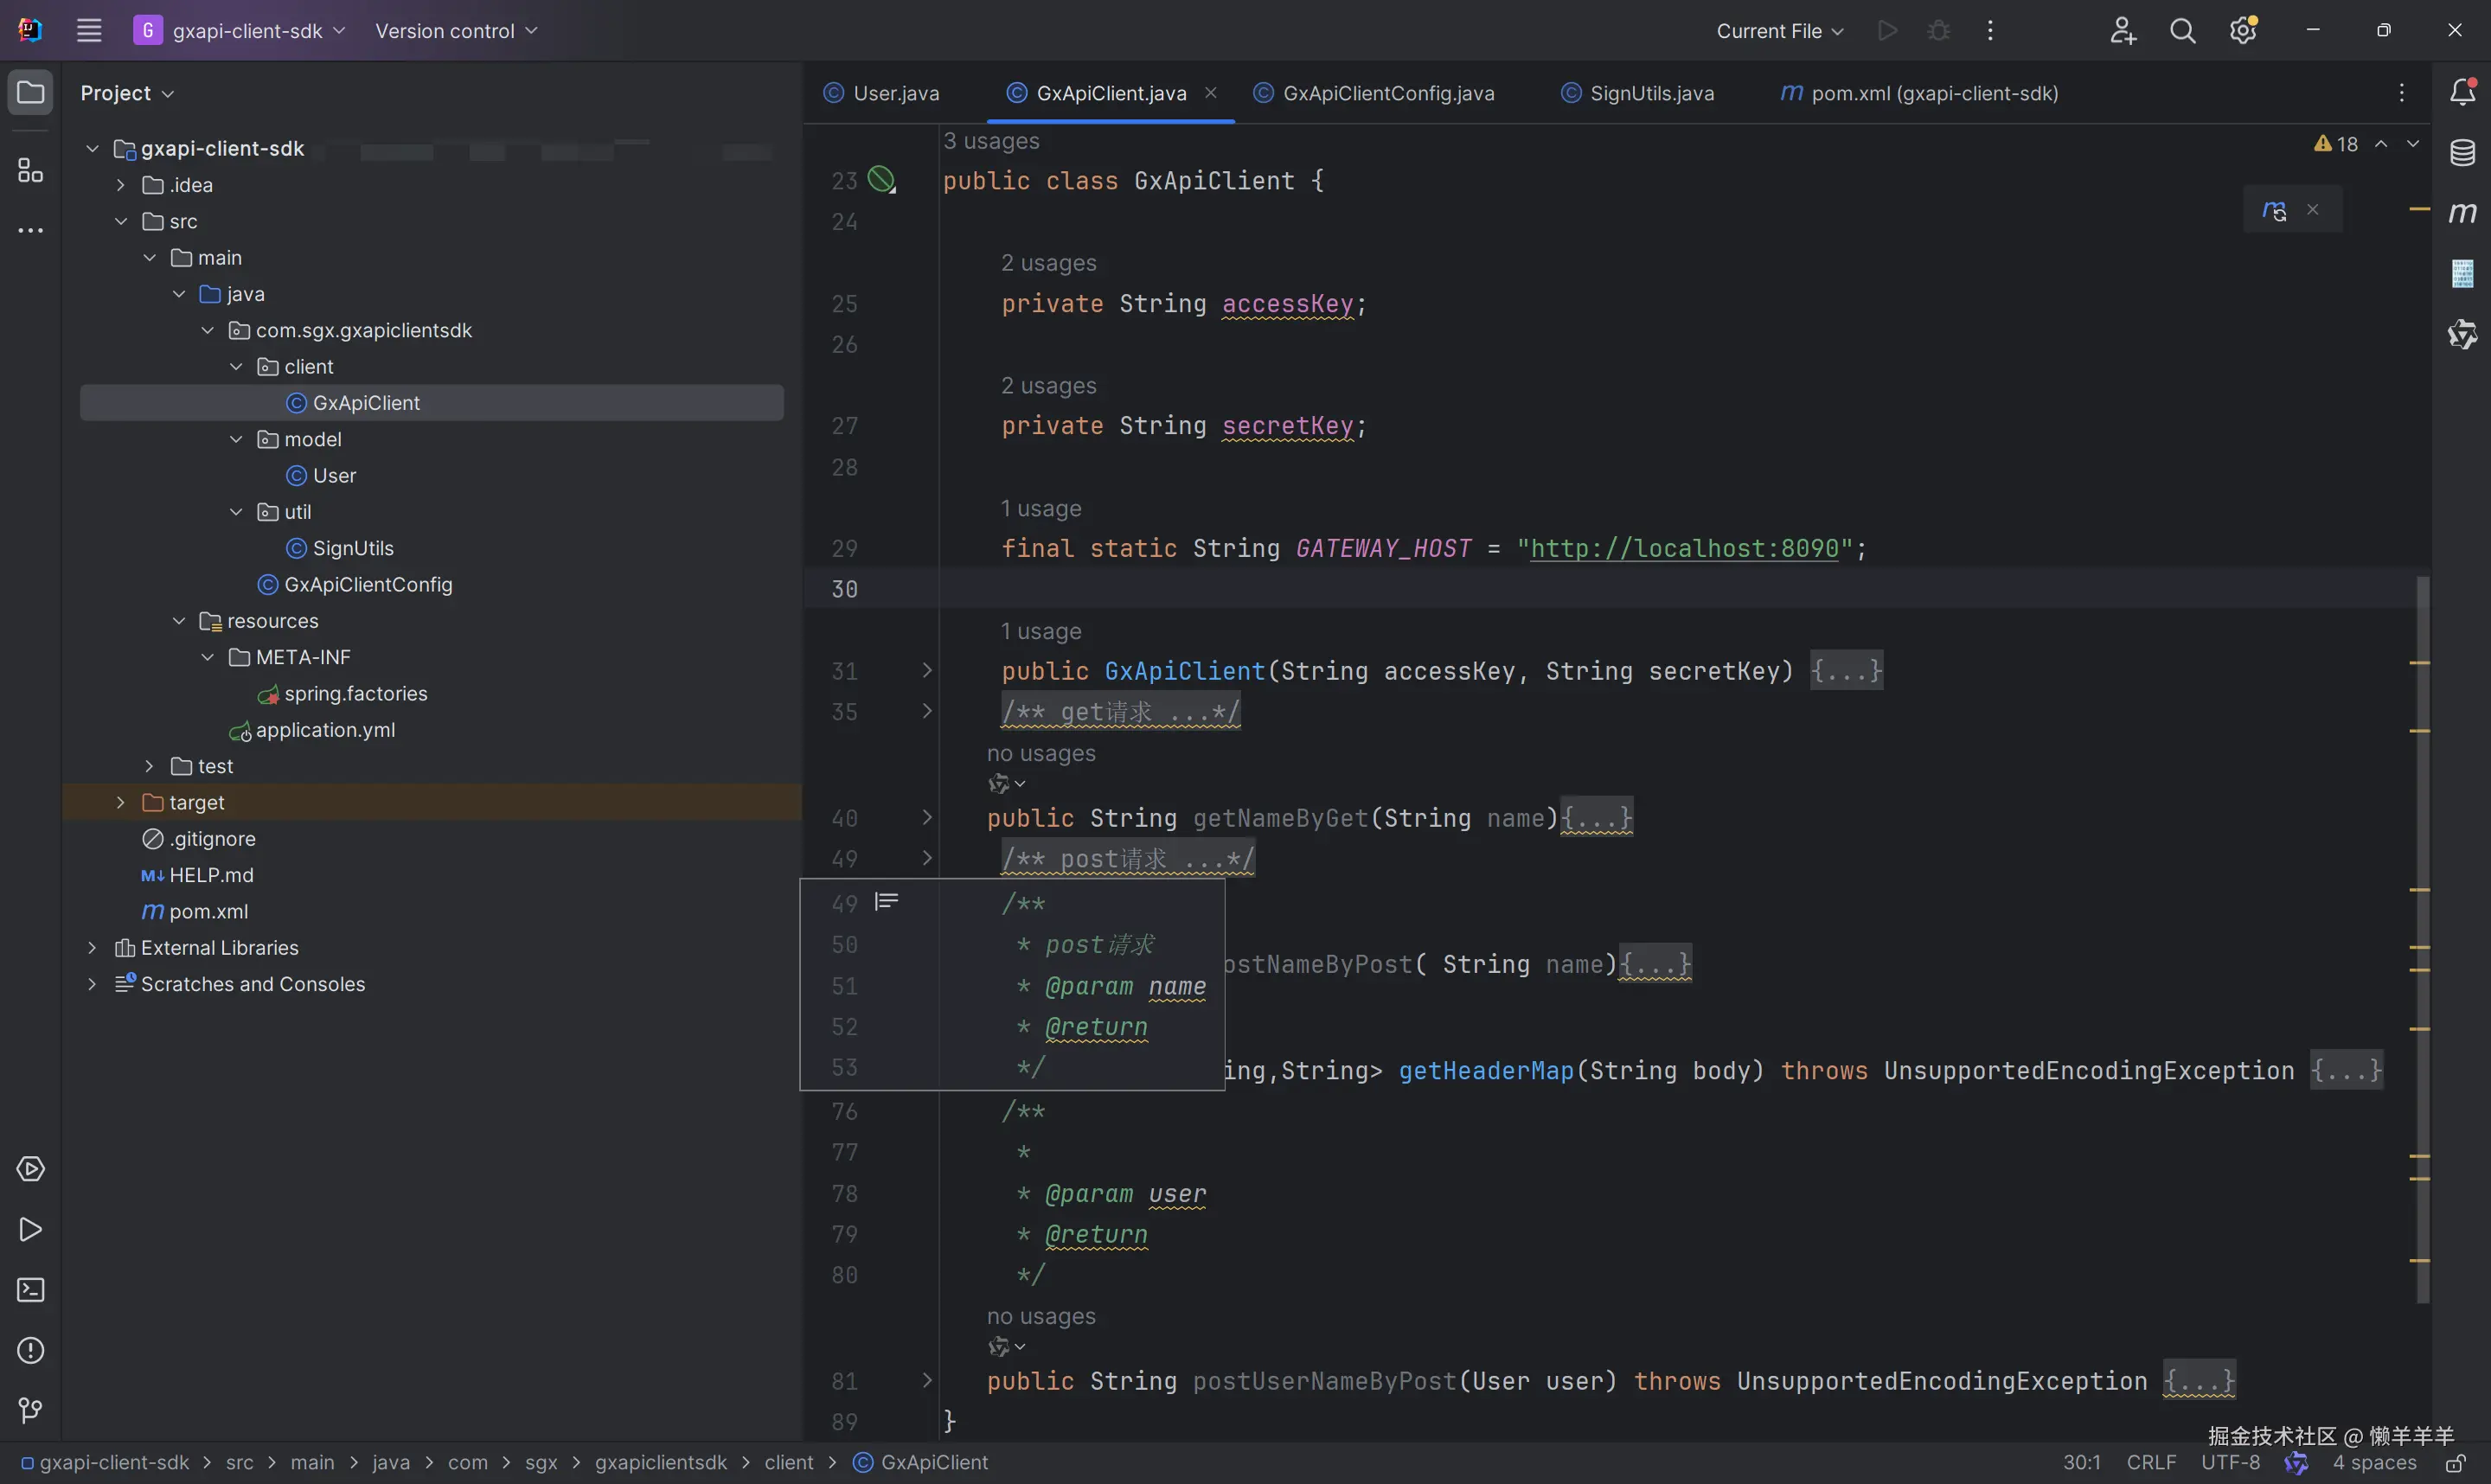Click the editor vertical scrollbar

(2422, 940)
